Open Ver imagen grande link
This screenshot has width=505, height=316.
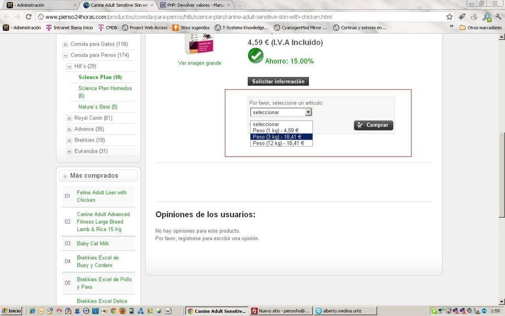200,63
